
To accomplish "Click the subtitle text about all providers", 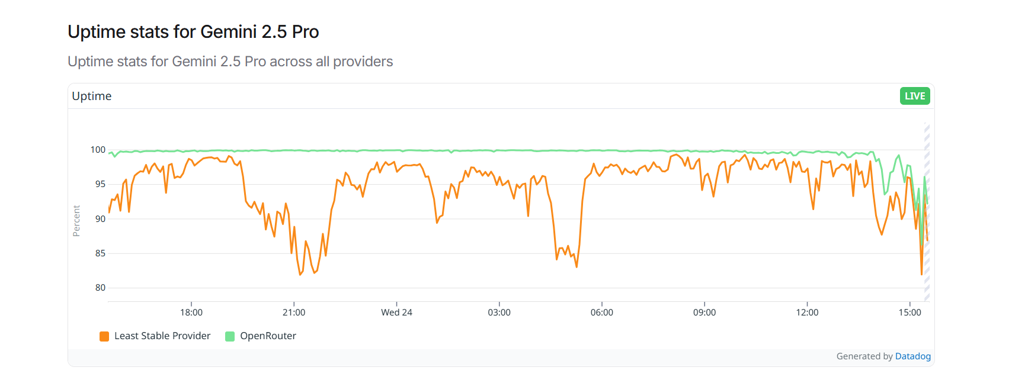I will point(230,62).
